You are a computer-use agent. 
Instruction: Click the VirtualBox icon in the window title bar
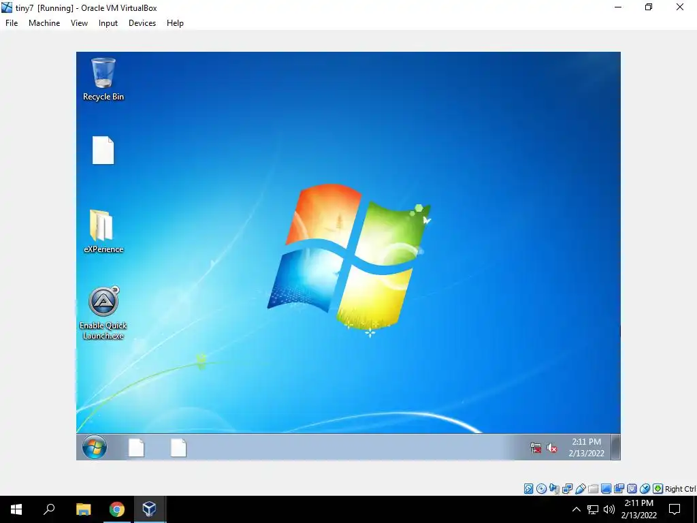(7, 7)
